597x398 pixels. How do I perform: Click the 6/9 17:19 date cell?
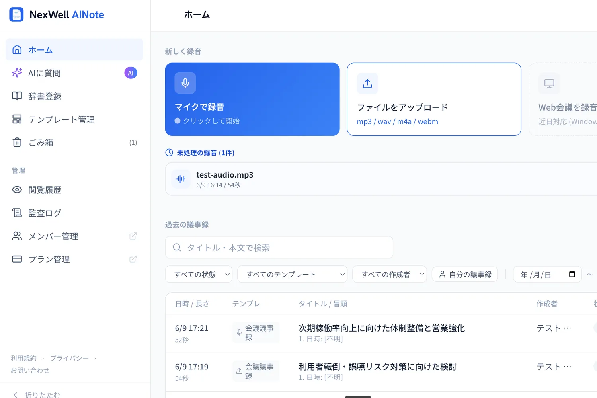click(191, 367)
